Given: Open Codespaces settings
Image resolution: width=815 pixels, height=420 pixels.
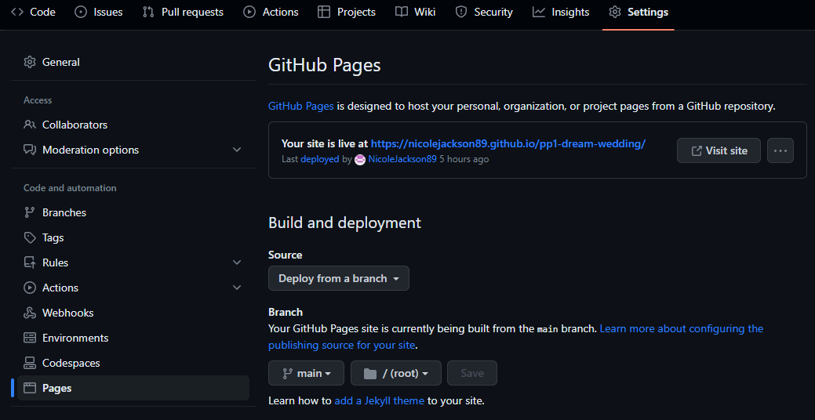Looking at the screenshot, I should point(133,363).
